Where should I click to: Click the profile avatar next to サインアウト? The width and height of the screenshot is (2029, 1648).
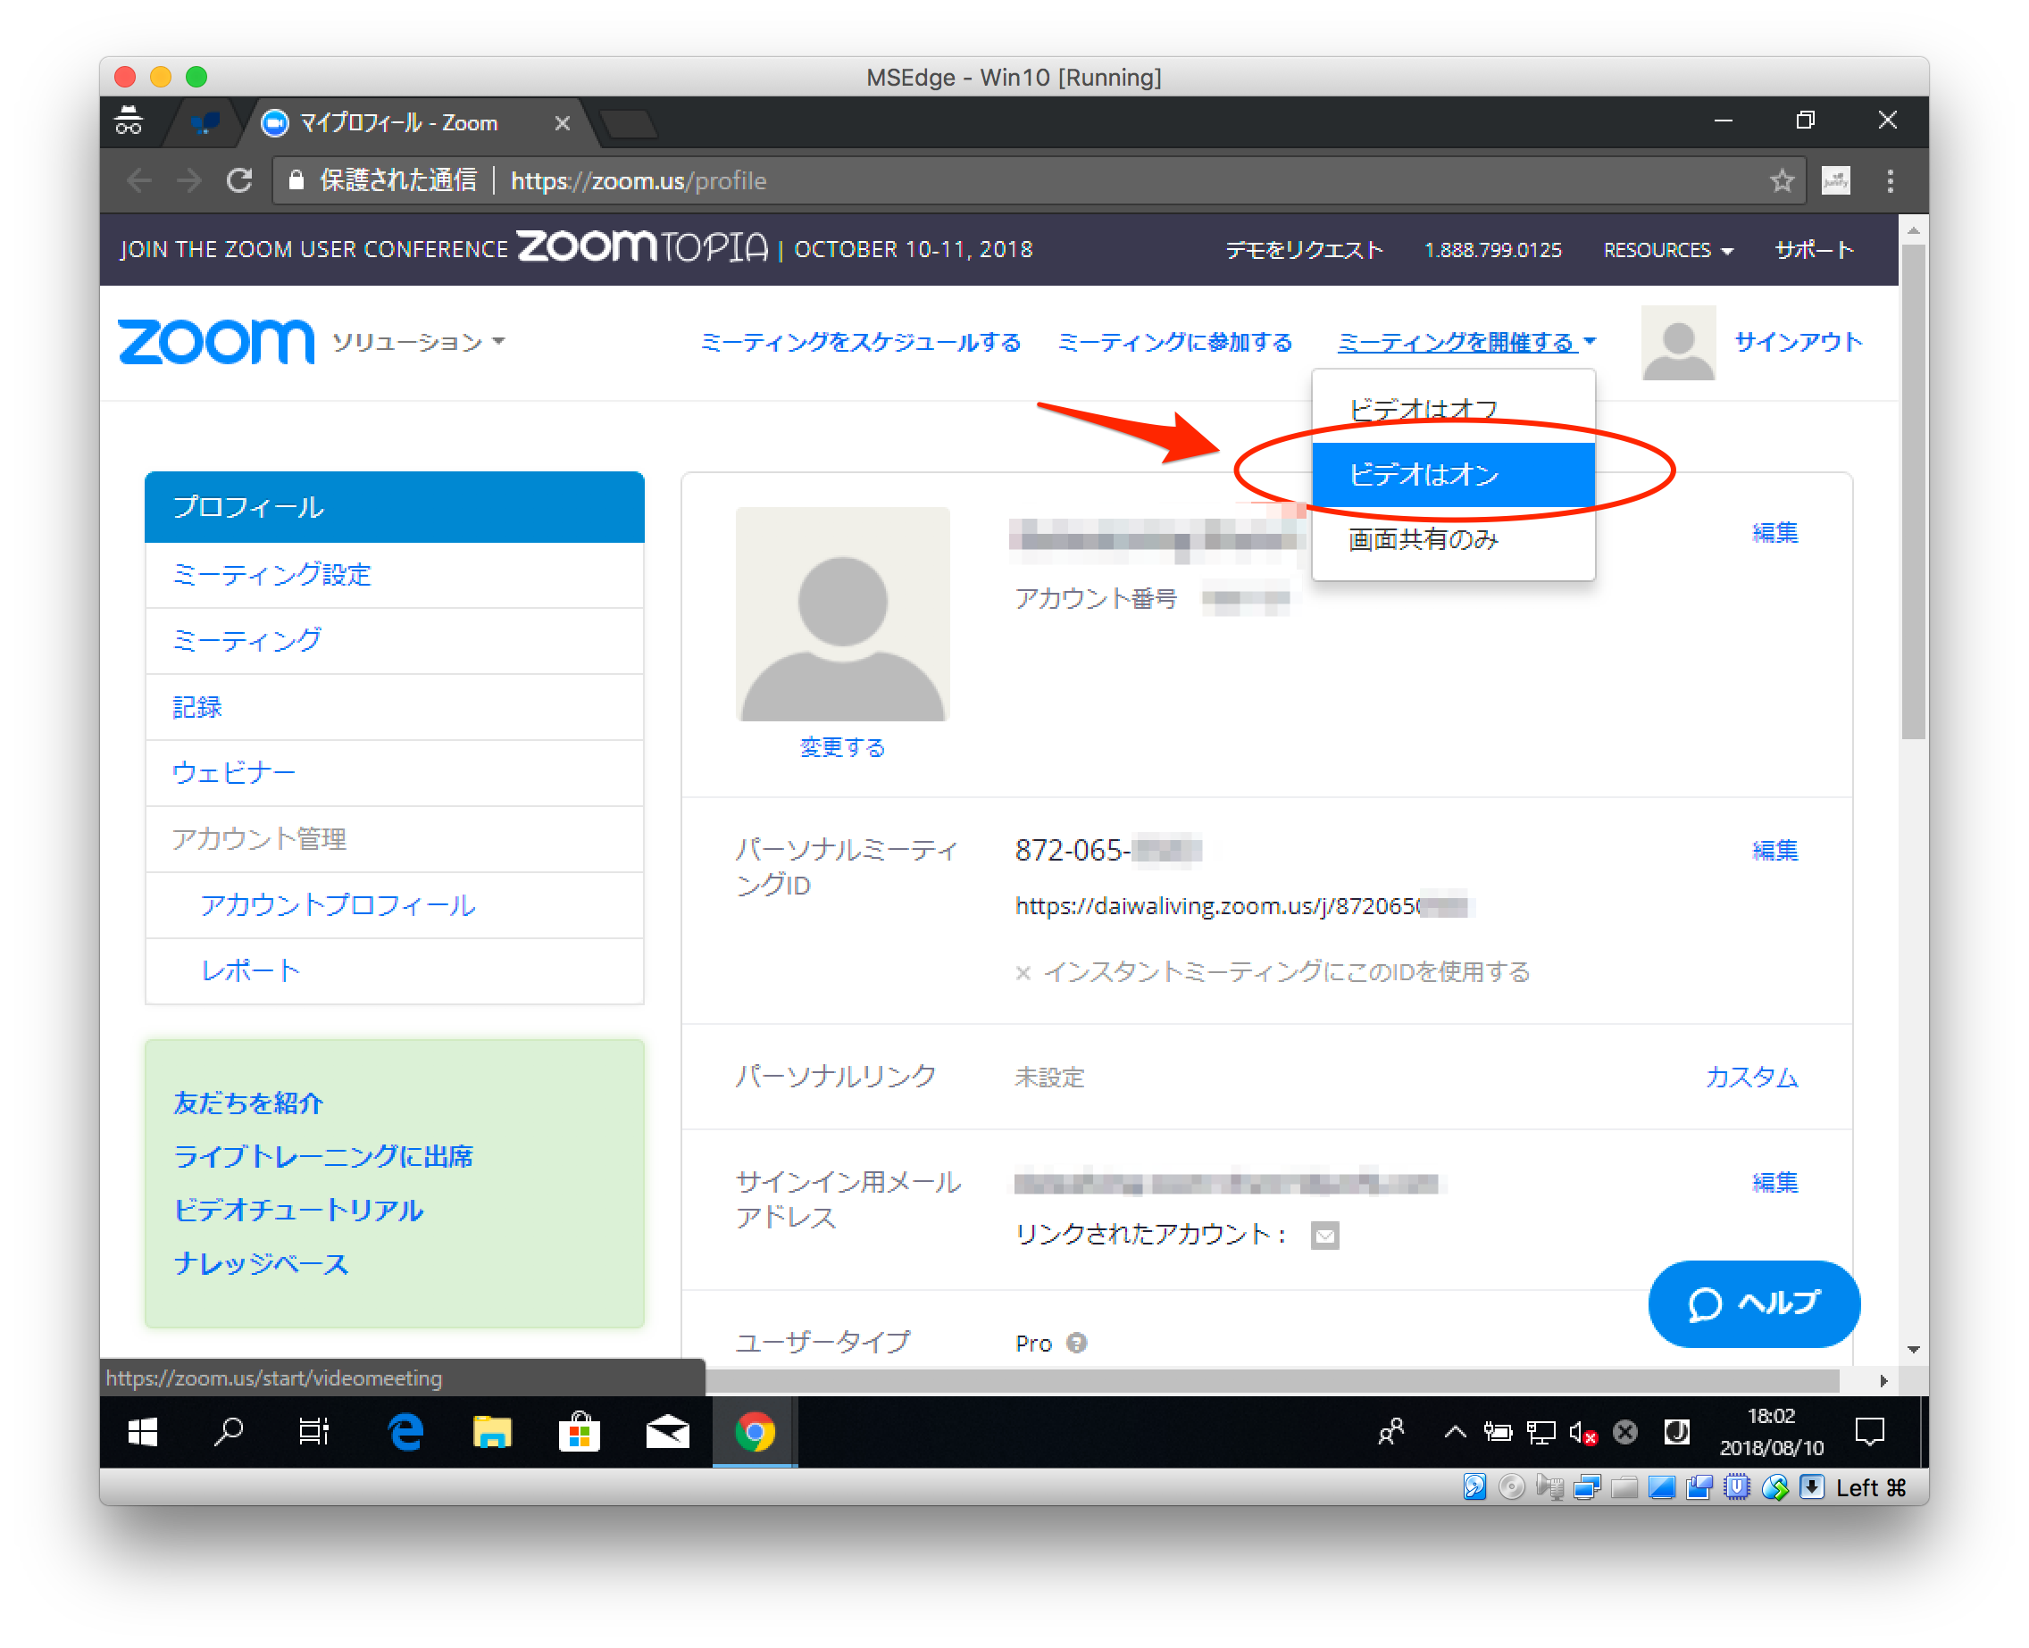coord(1677,343)
